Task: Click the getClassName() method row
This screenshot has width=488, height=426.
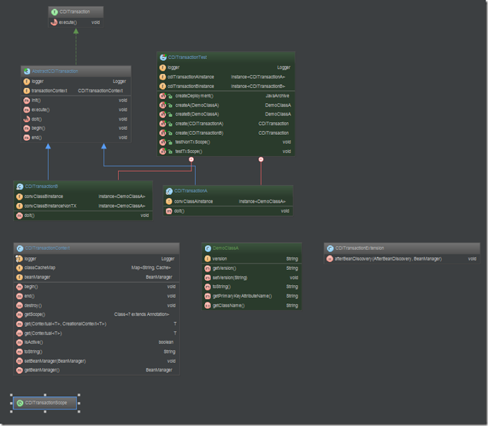Action: 251,305
